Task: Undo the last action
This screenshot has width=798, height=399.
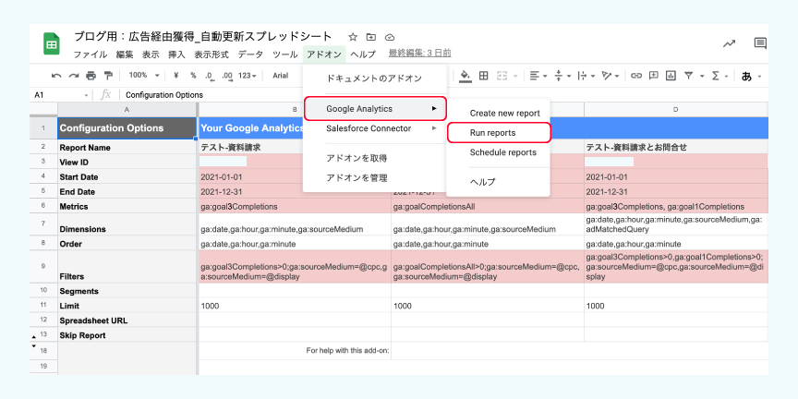Action: (56, 76)
